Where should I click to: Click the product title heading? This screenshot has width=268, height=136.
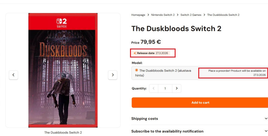click(176, 29)
